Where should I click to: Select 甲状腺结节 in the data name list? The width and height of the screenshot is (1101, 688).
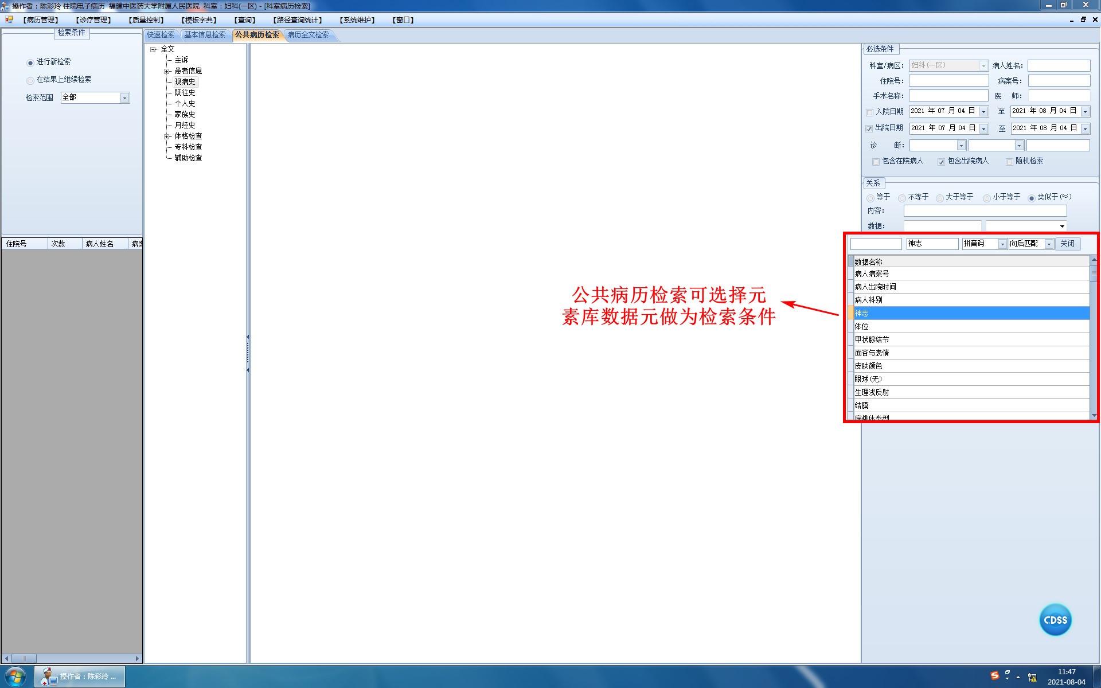(872, 339)
